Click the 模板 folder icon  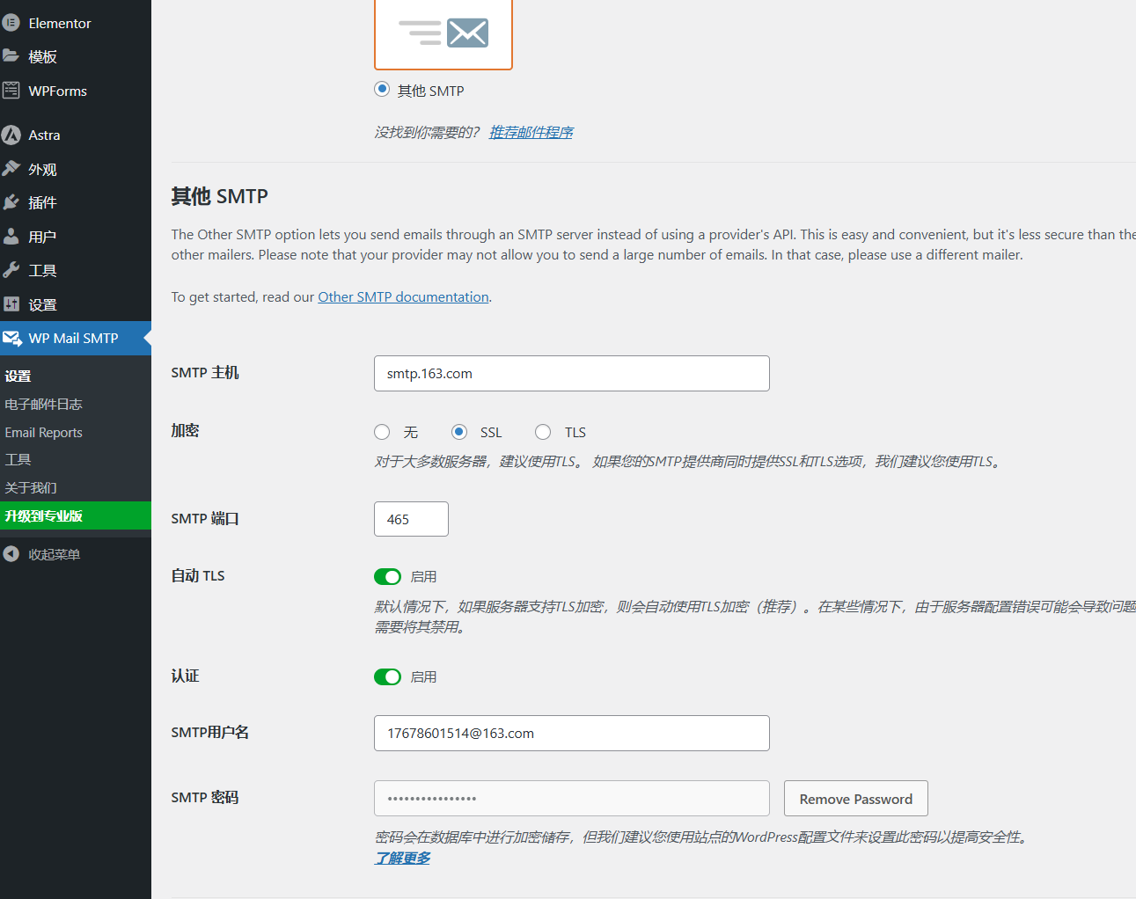click(11, 56)
